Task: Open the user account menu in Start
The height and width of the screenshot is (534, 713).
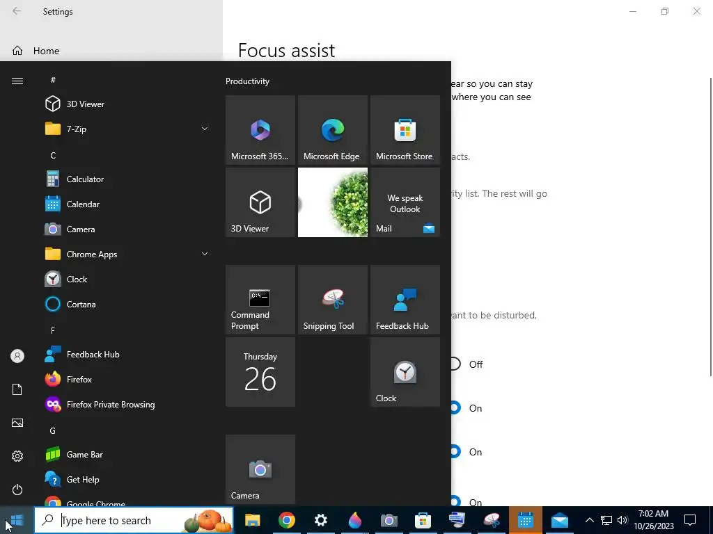Action: (17, 356)
